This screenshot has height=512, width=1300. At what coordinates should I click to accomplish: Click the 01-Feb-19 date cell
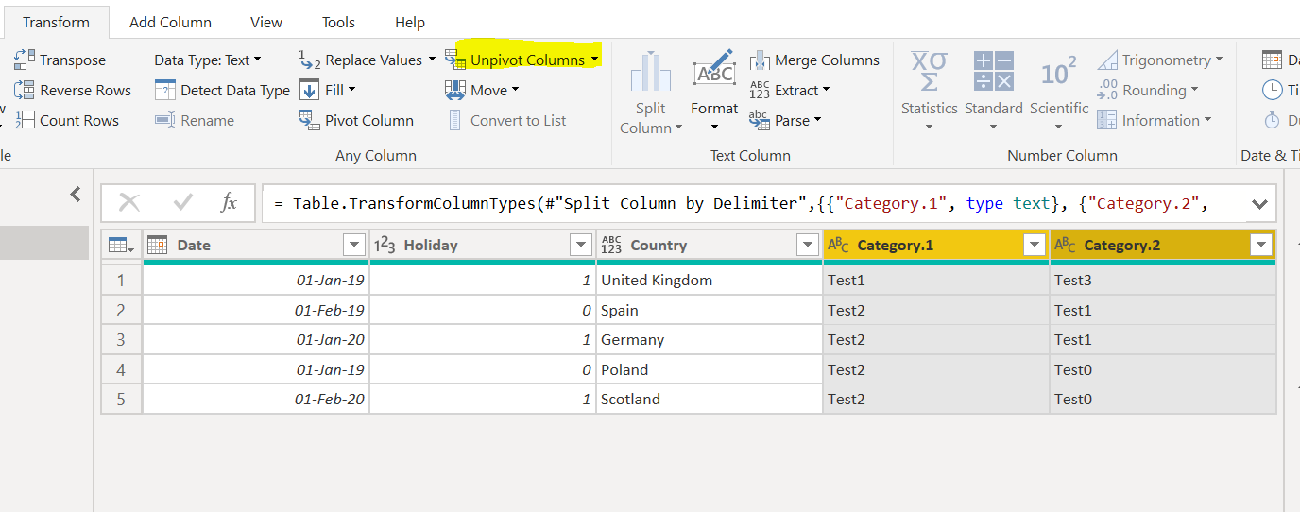coord(256,310)
